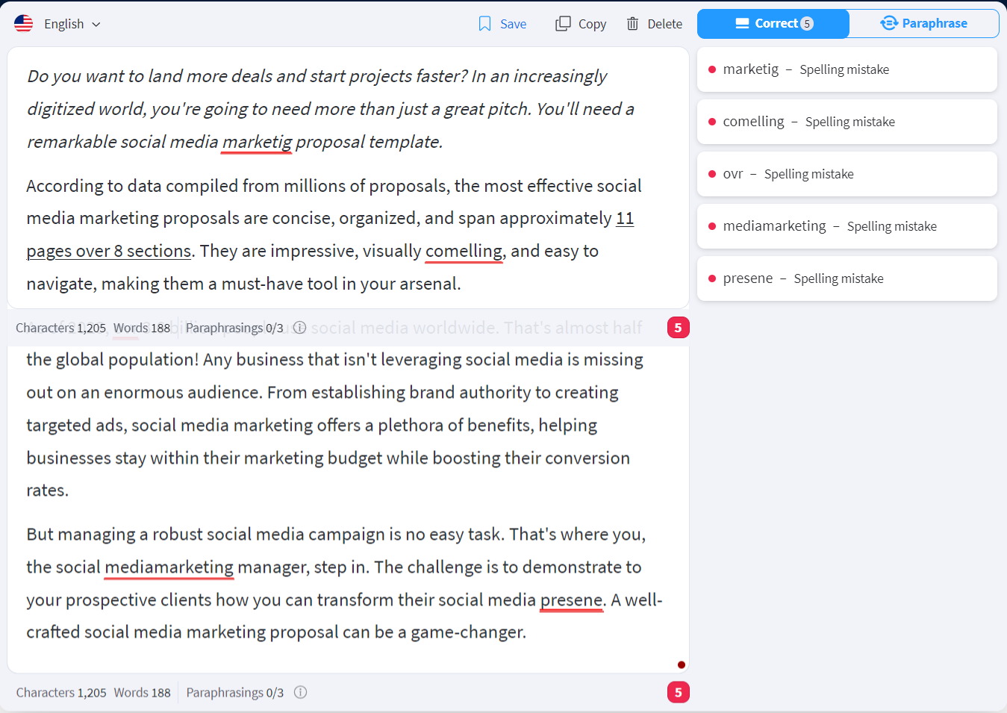Click the Copy text button label
The width and height of the screenshot is (1007, 713).
click(592, 24)
